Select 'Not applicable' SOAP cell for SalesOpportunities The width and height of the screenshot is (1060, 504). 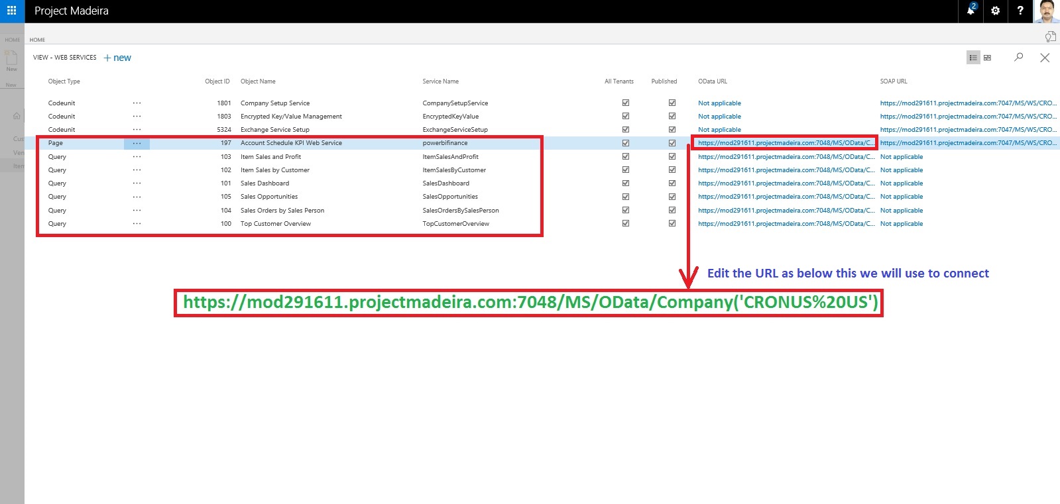click(902, 197)
